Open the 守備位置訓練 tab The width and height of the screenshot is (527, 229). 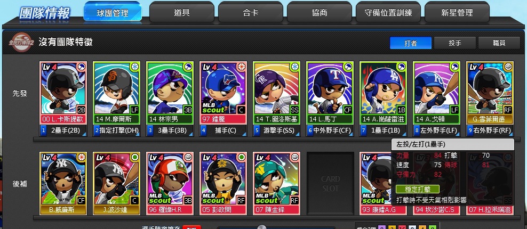coord(388,13)
